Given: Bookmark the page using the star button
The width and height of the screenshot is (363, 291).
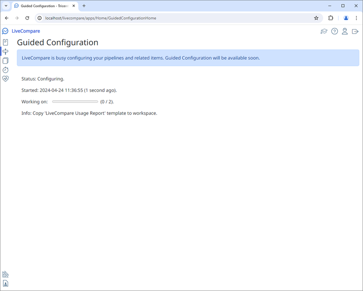Looking at the screenshot, I should click(x=316, y=18).
